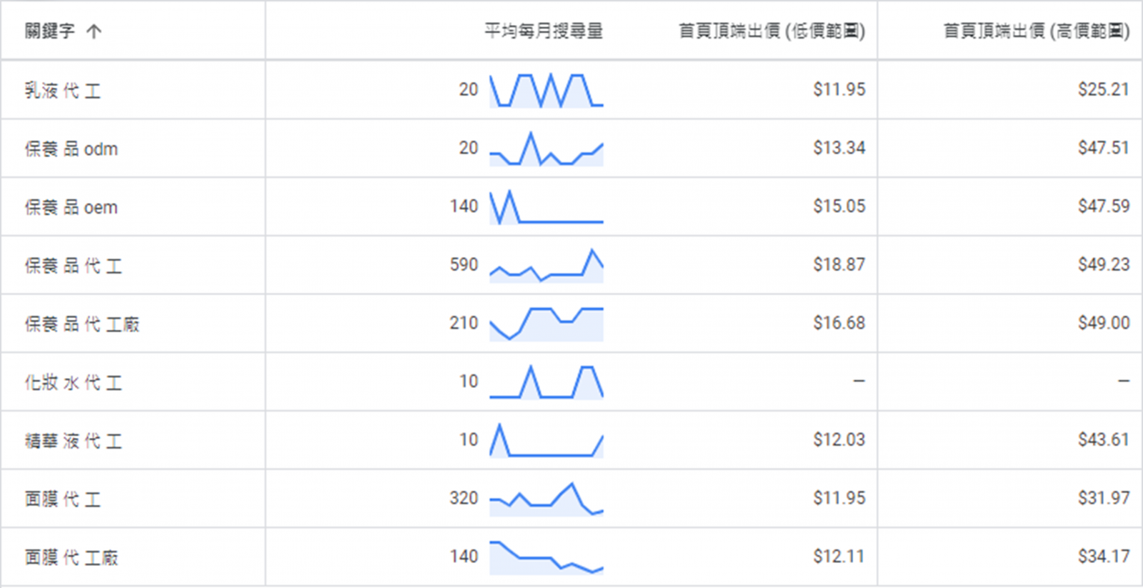
Task: Click the $49.23 high range bid value
Action: [1104, 265]
